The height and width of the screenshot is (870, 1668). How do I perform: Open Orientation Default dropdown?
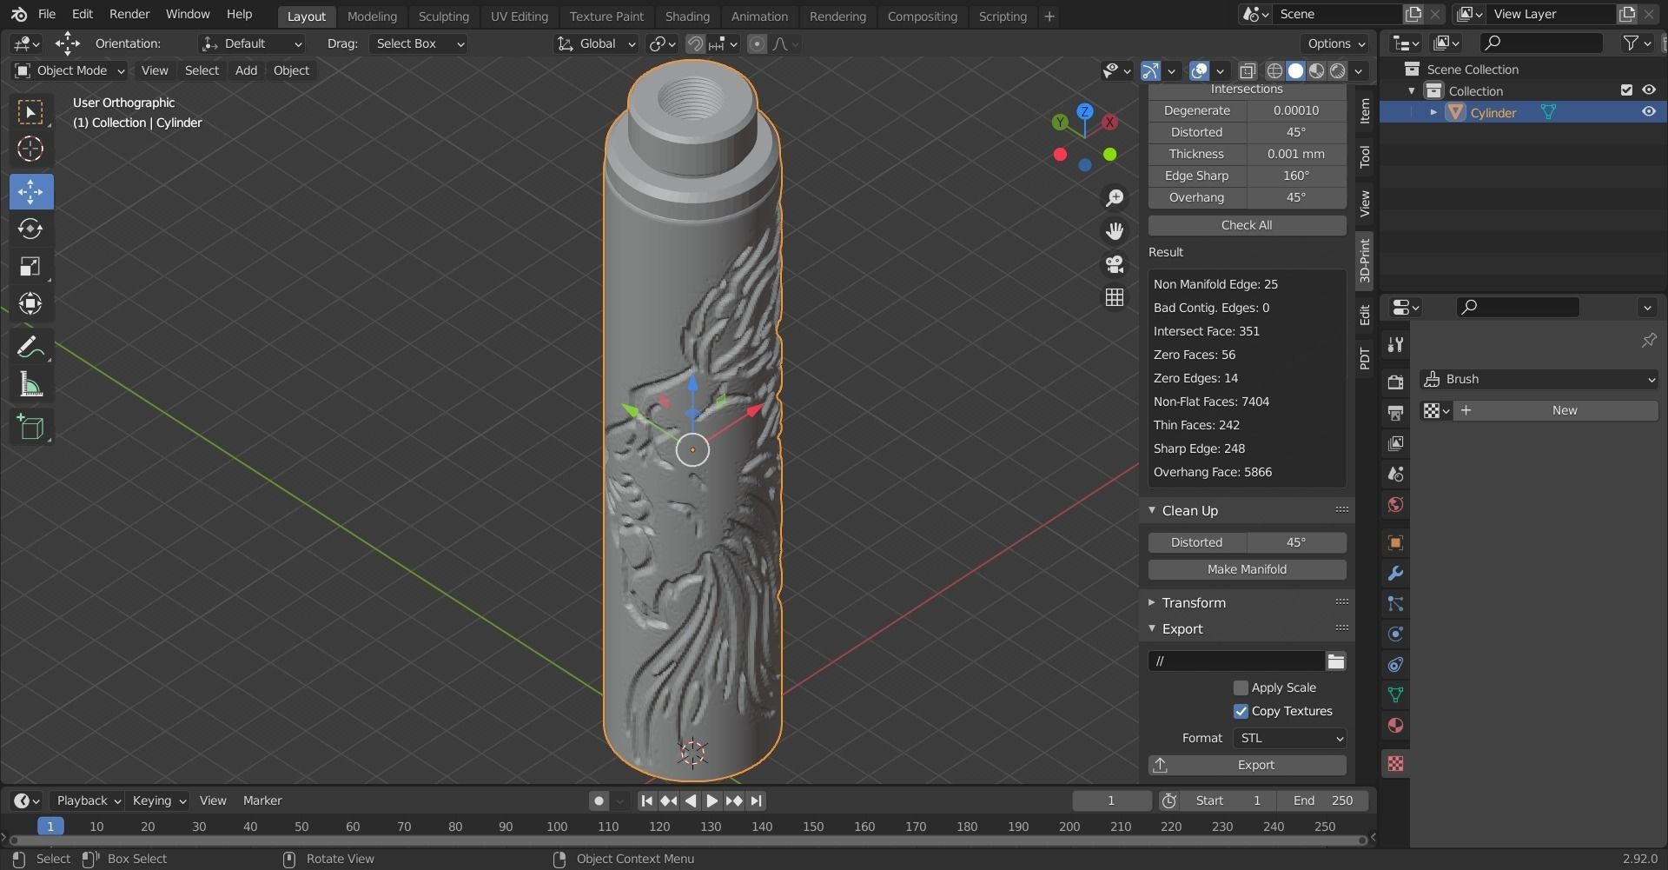pyautogui.click(x=252, y=43)
